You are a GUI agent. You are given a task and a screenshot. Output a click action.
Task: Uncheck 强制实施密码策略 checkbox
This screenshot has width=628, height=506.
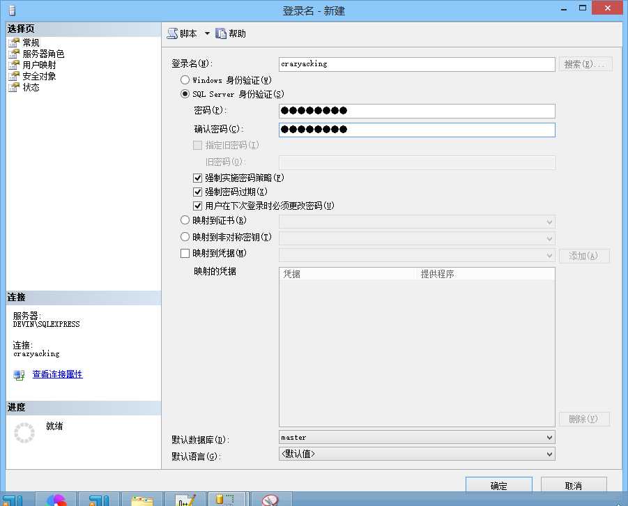(197, 178)
